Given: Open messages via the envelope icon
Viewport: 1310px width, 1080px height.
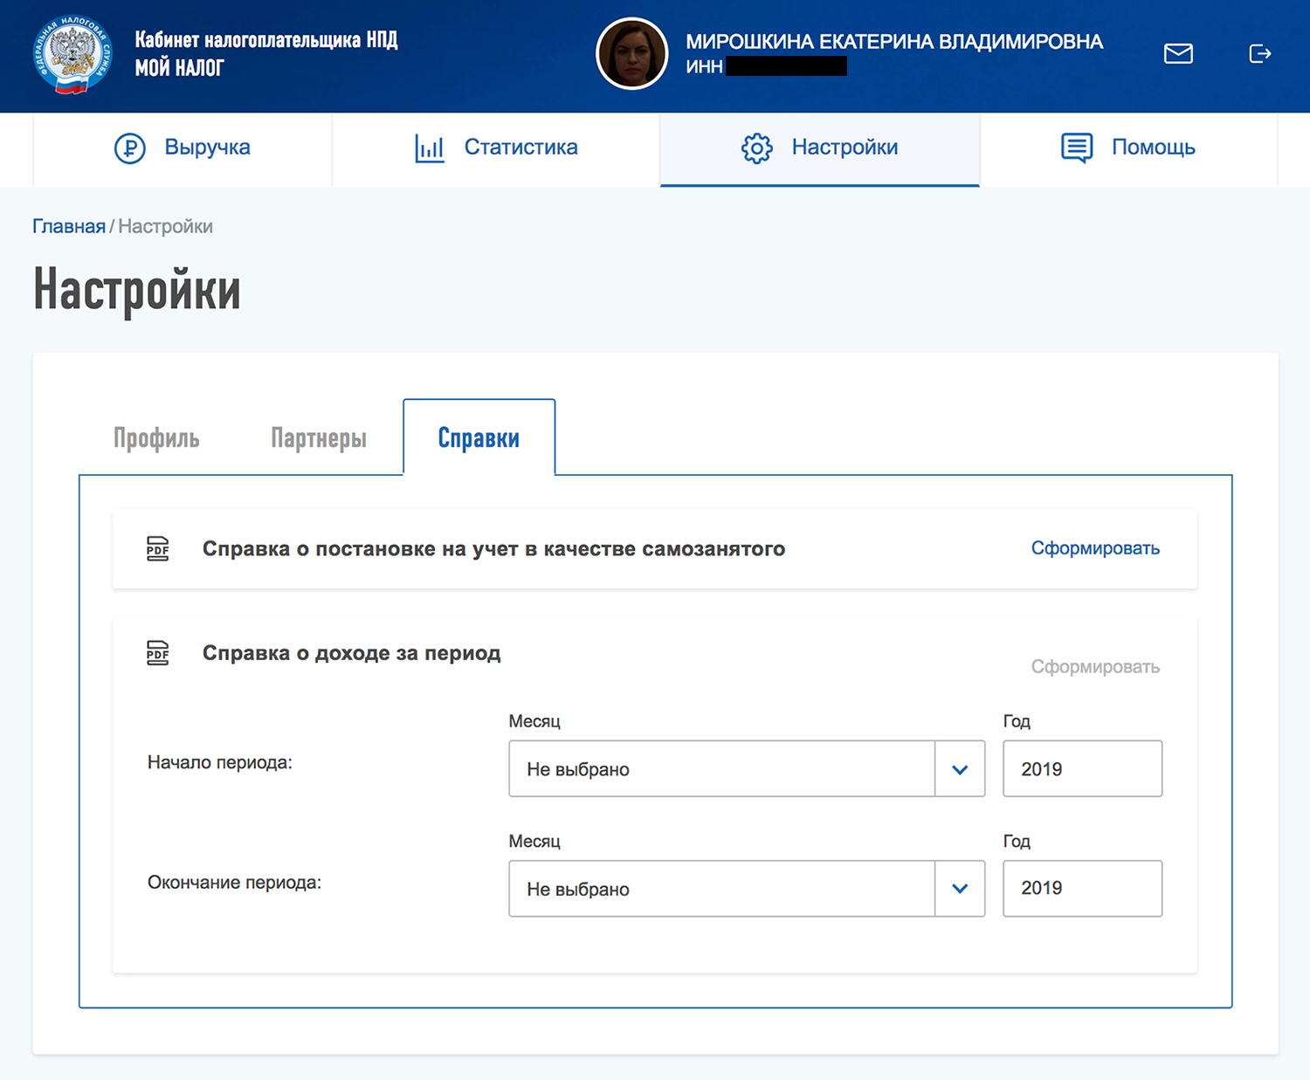Looking at the screenshot, I should pos(1178,54).
